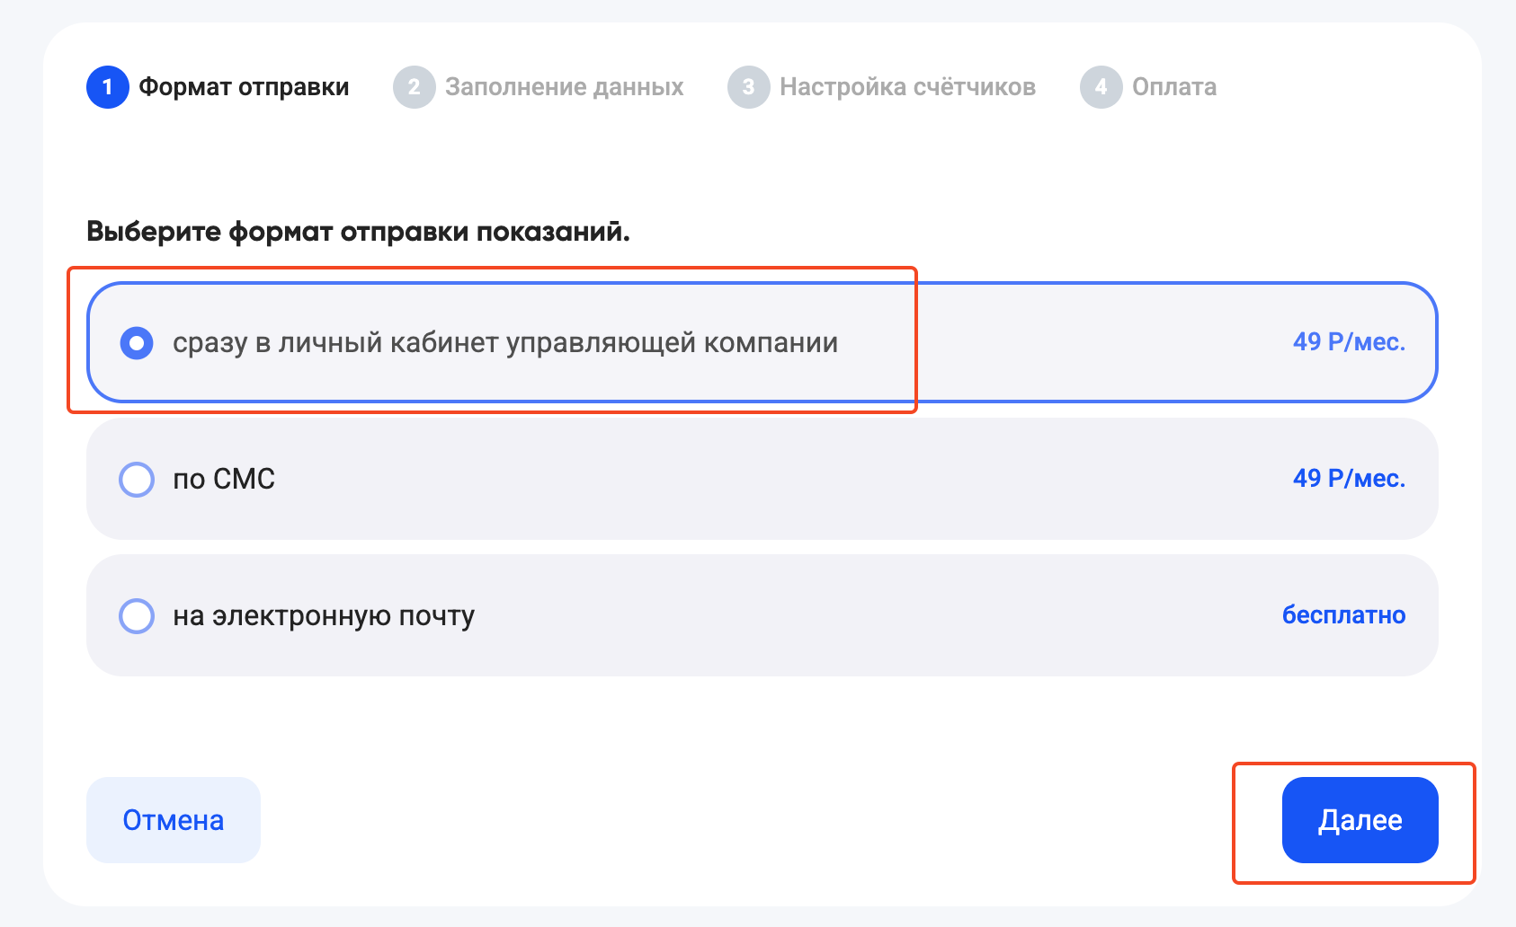Go to the "Заполнение данных" step label
The image size is (1516, 927).
(564, 87)
